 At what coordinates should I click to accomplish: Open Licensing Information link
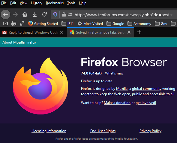tap(49, 131)
